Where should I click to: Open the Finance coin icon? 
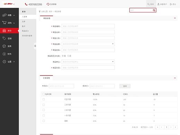click(x=4, y=54)
